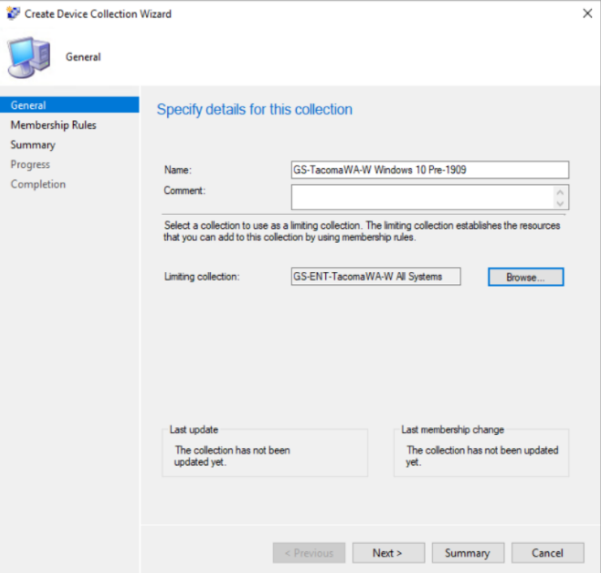Viewport: 601px width, 573px height.
Task: Select the Progress step in sidebar
Action: click(30, 165)
